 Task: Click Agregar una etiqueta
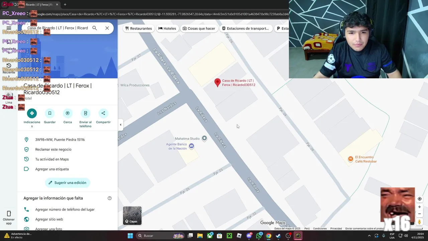(x=52, y=169)
